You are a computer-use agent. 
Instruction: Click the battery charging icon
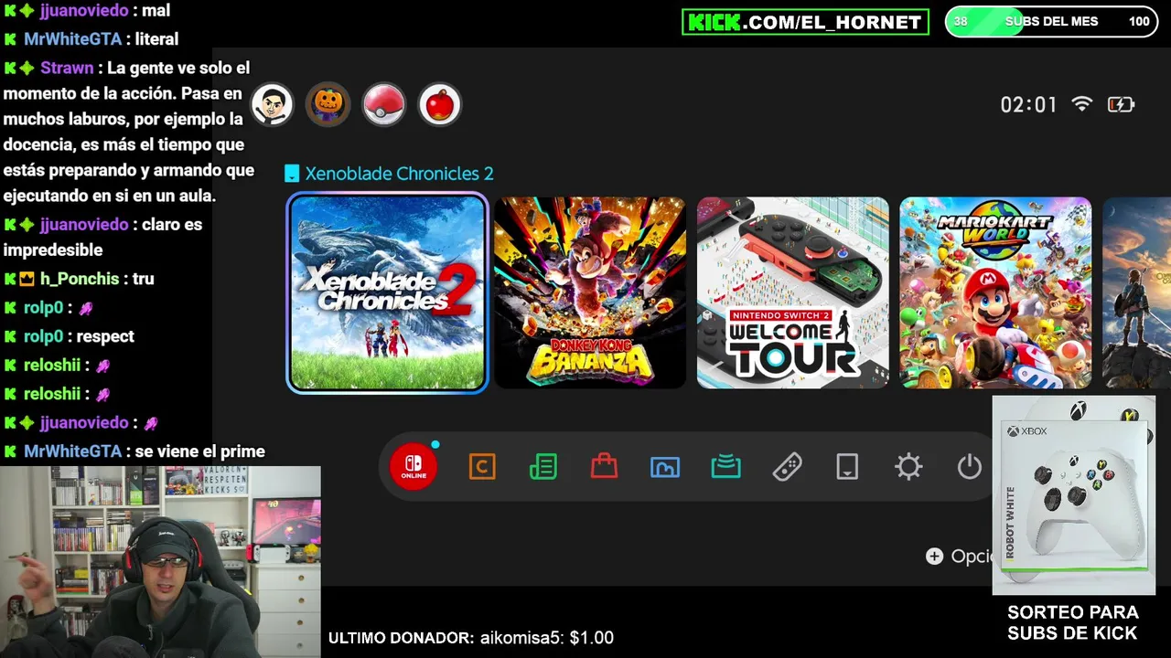pos(1121,104)
